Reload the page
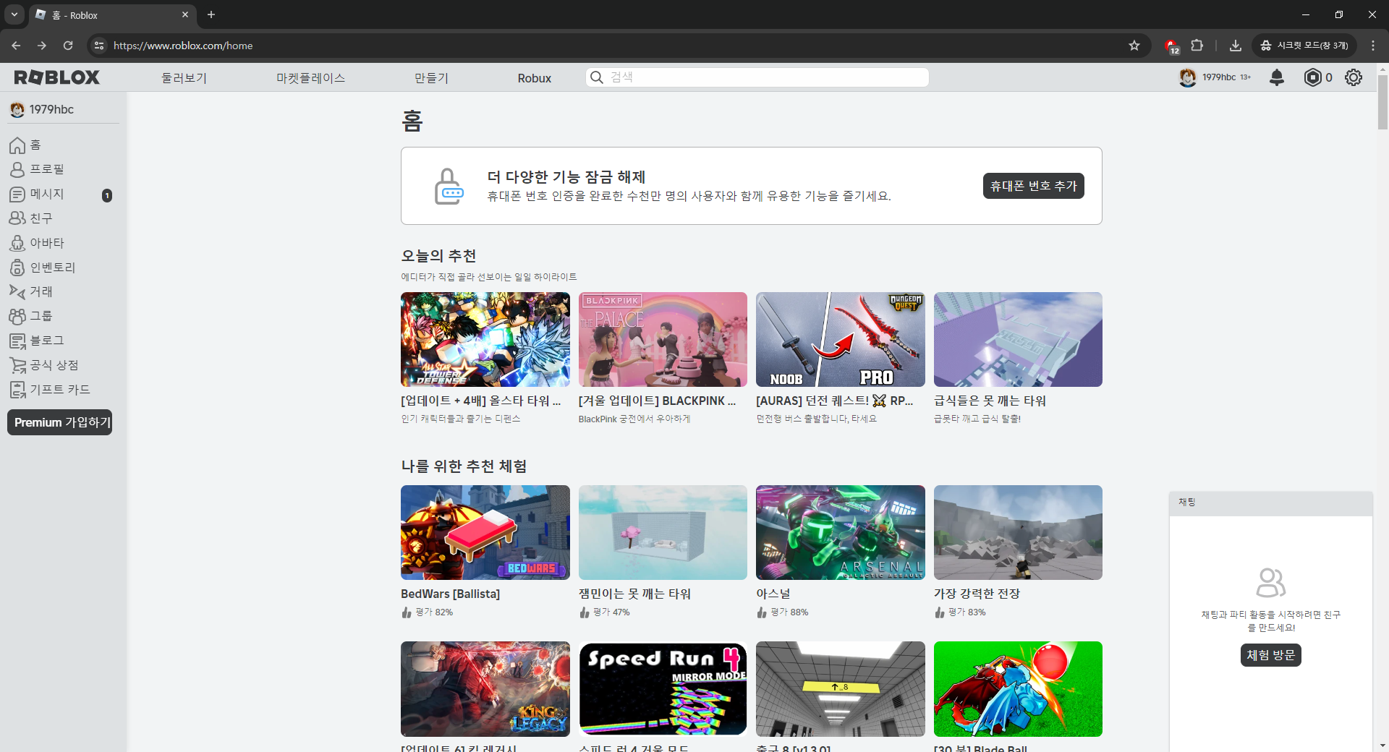Image resolution: width=1389 pixels, height=752 pixels. click(68, 46)
